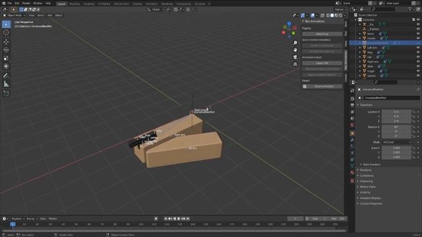Image resolution: width=422 pixels, height=237 pixels.
Task: Click the Export animation gear icon
Action: (305, 86)
